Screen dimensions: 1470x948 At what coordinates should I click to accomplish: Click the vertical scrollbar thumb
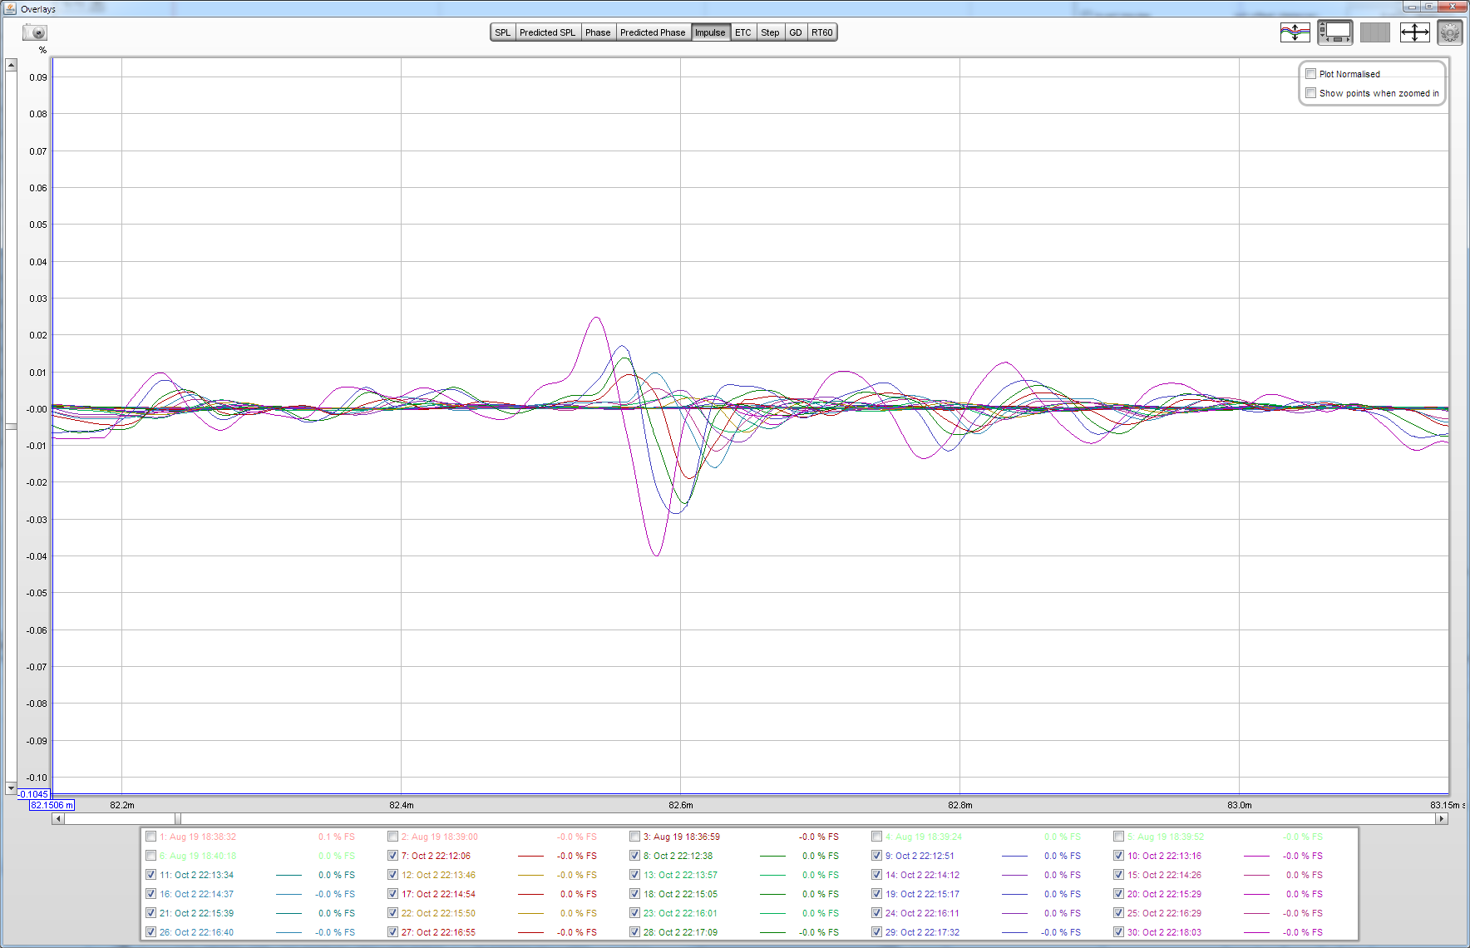(11, 427)
